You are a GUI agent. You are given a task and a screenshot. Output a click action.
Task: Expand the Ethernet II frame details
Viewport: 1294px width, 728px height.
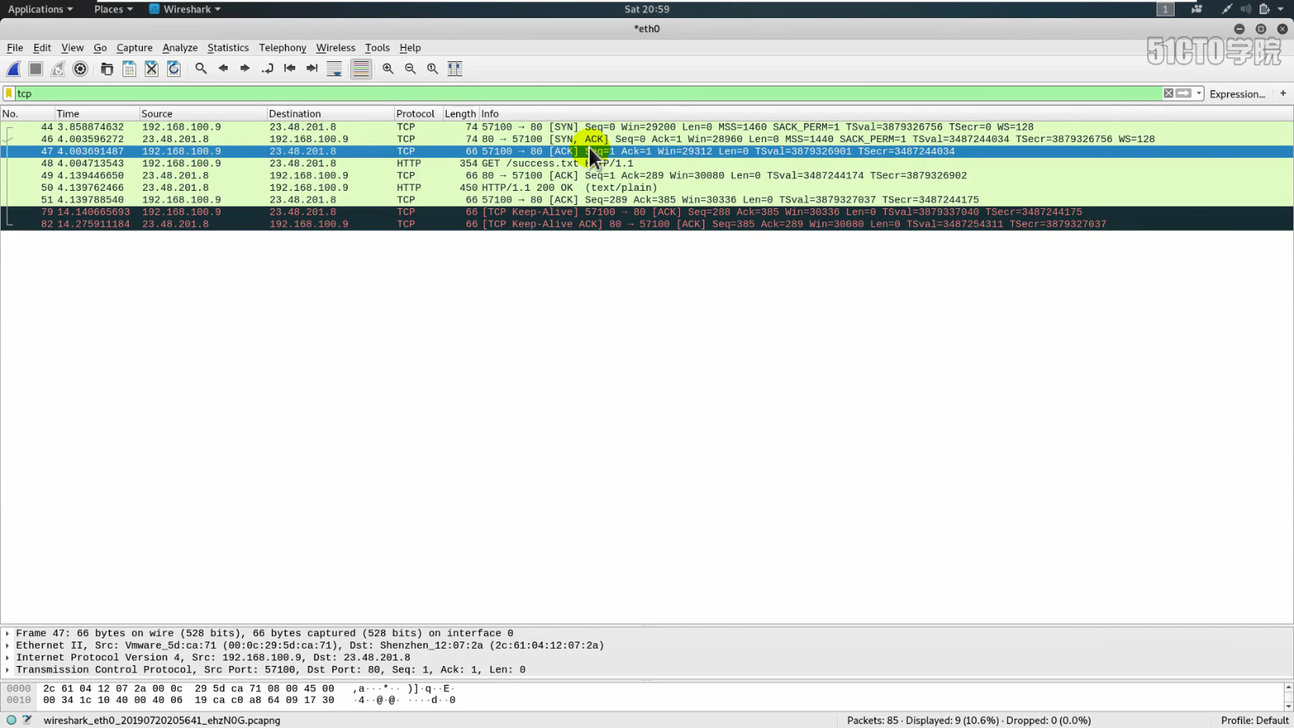point(8,645)
